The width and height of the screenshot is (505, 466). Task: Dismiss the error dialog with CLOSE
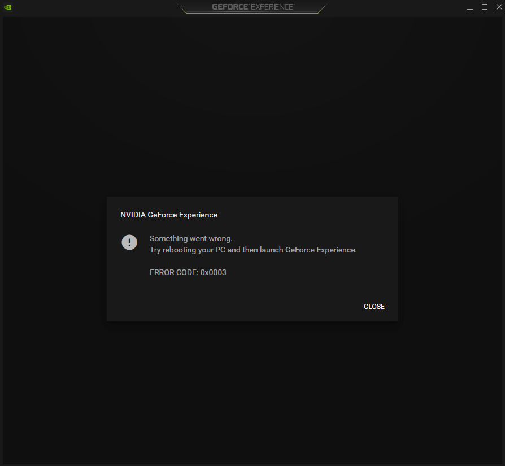point(374,307)
